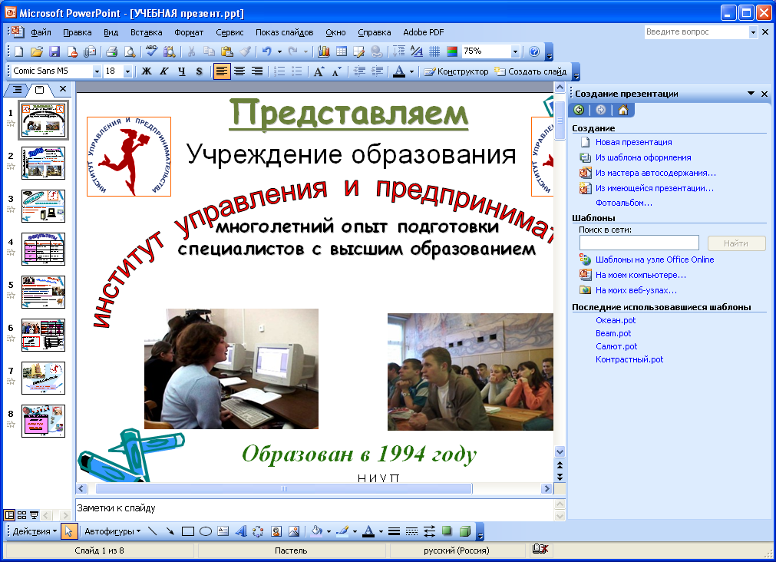Open PowerPoint Help question mark icon
Viewport: 776px width, 562px height.
(534, 51)
